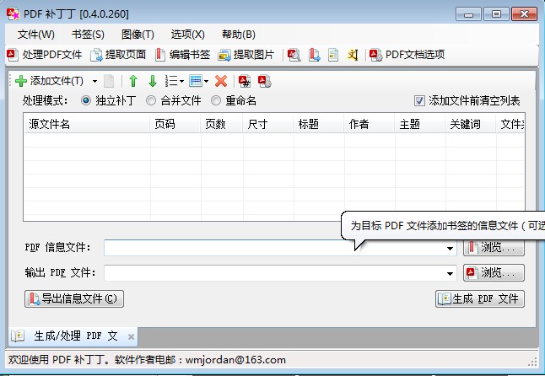The height and width of the screenshot is (376, 545).
Task: Click the 生成 PDF 文件 button
Action: (480, 298)
